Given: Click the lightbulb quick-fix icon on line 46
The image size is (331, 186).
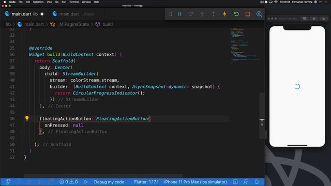Looking at the screenshot, I should [x=27, y=118].
